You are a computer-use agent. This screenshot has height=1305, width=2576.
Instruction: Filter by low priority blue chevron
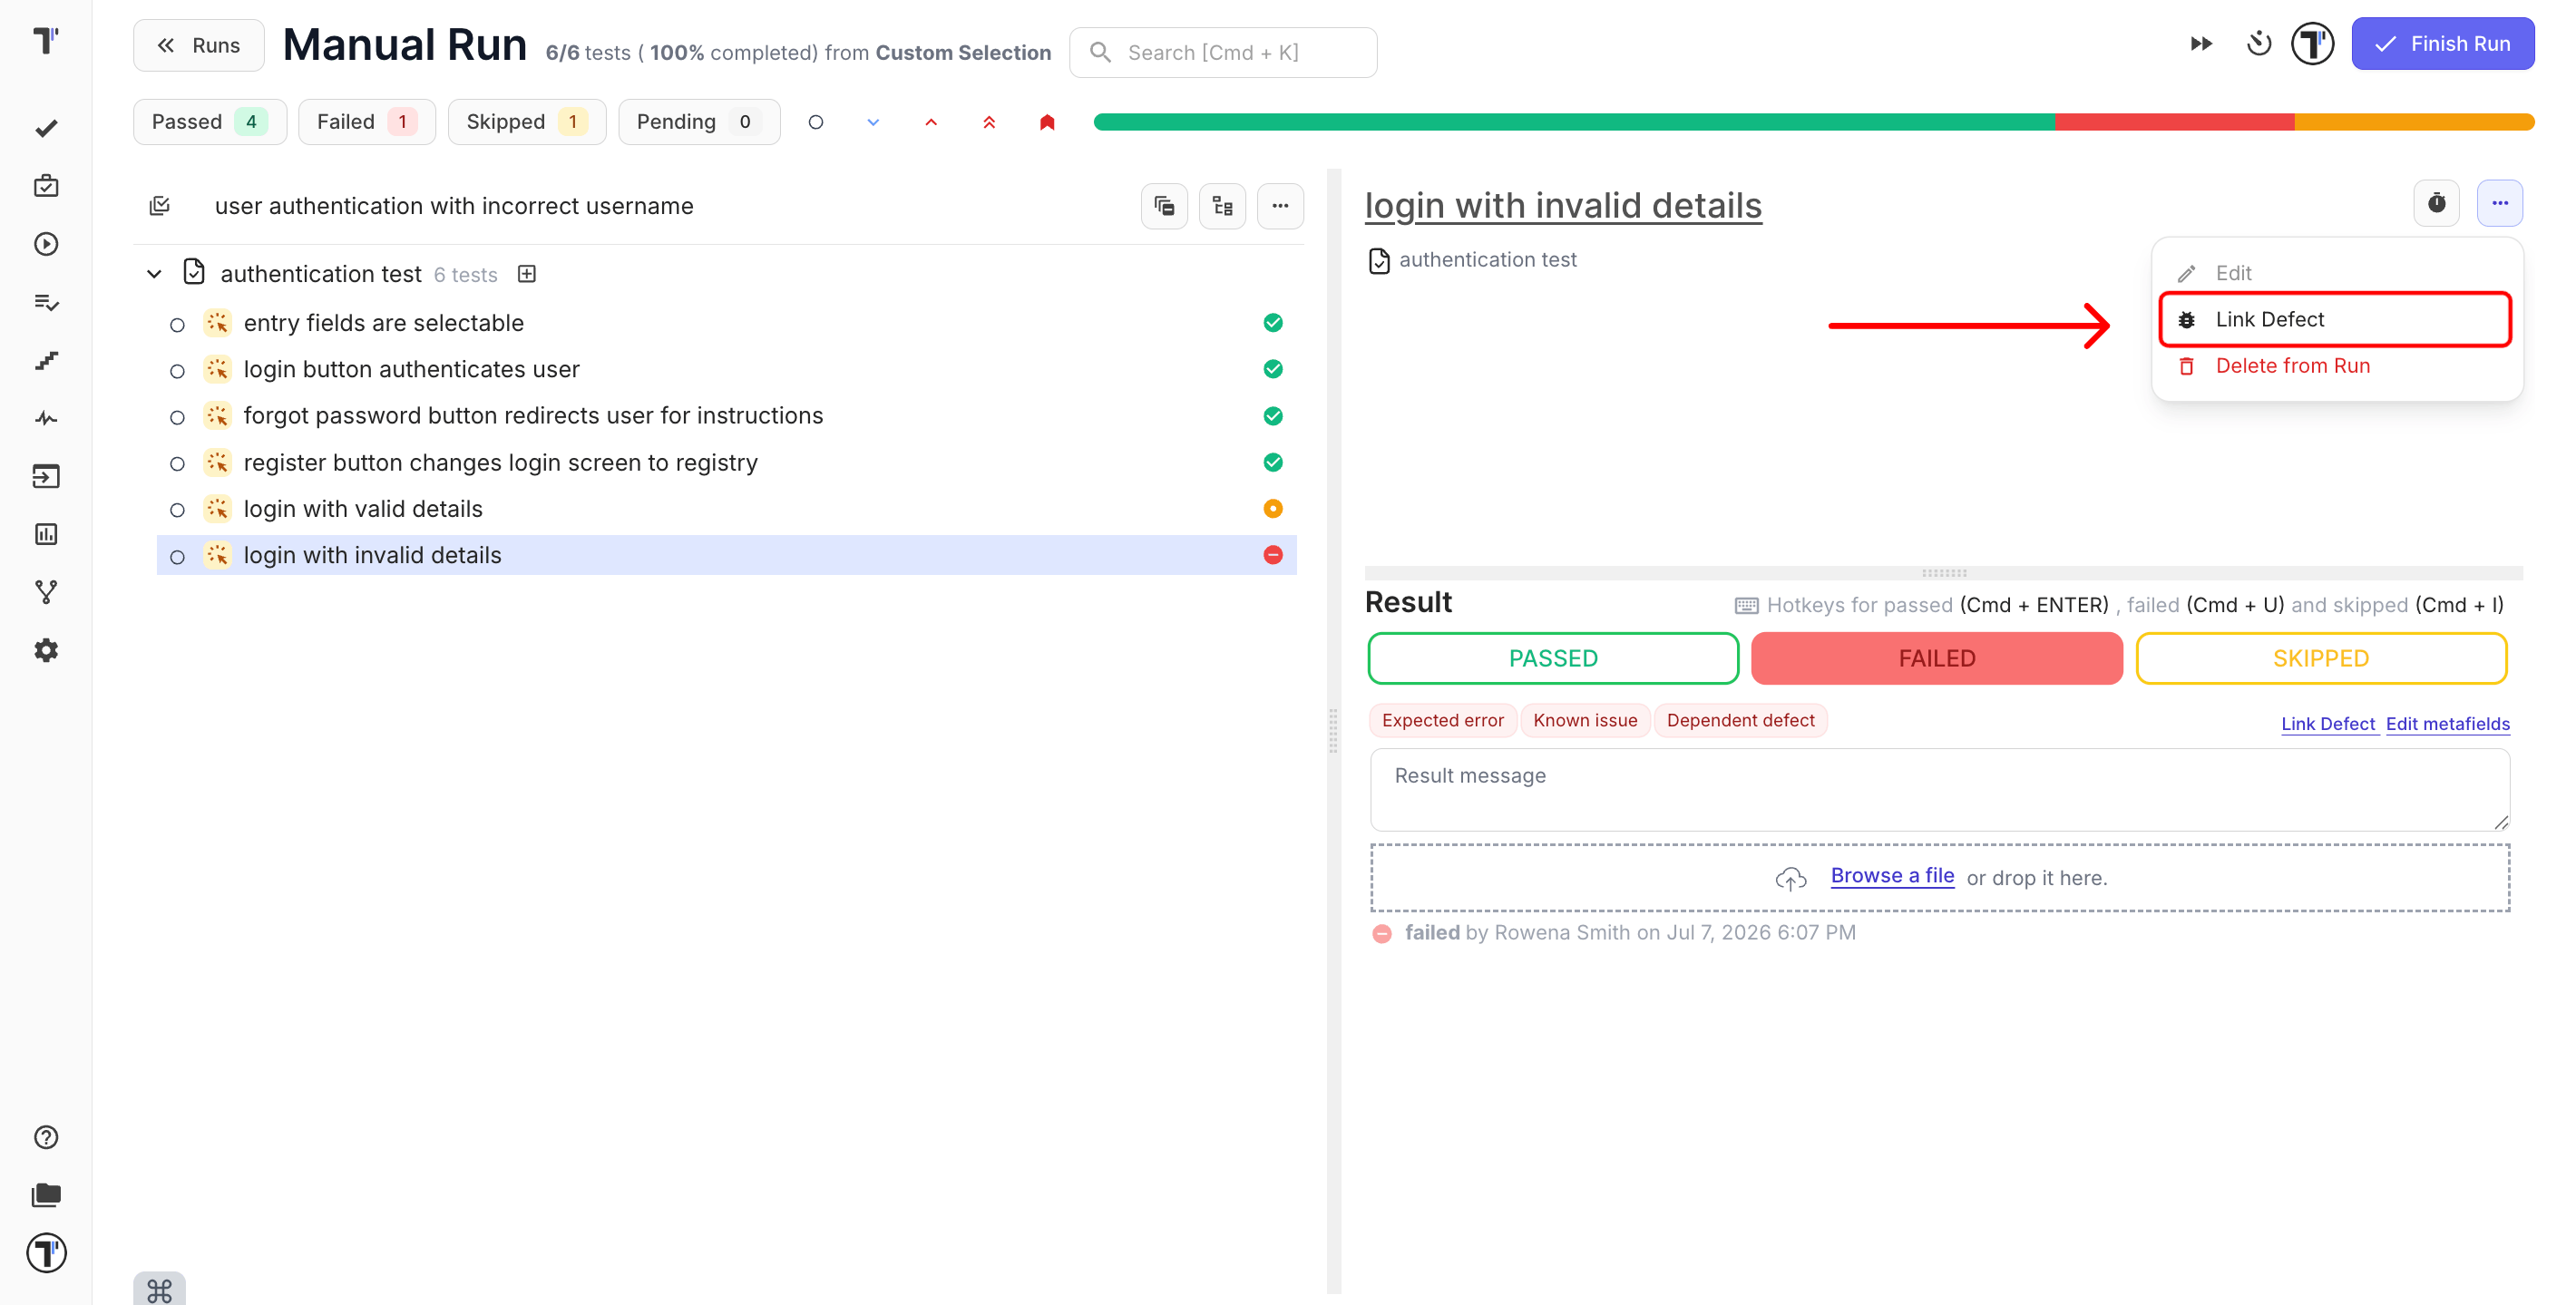873,122
